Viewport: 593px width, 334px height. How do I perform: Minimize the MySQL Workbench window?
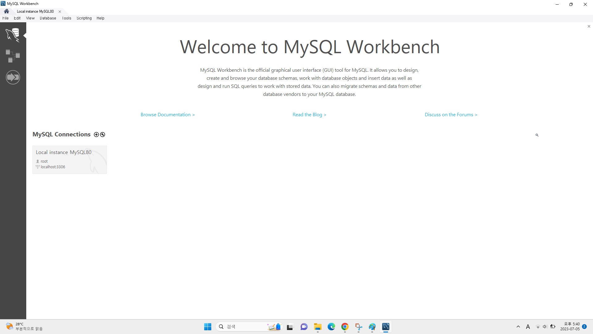(x=557, y=4)
